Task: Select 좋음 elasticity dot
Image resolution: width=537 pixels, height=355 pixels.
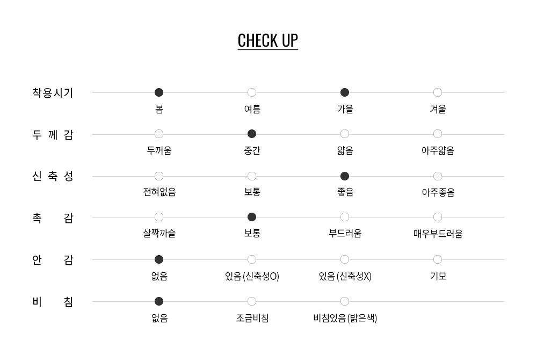Action: point(345,176)
